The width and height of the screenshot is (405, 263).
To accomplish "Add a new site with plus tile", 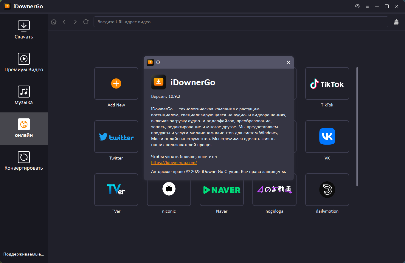I will (x=116, y=83).
